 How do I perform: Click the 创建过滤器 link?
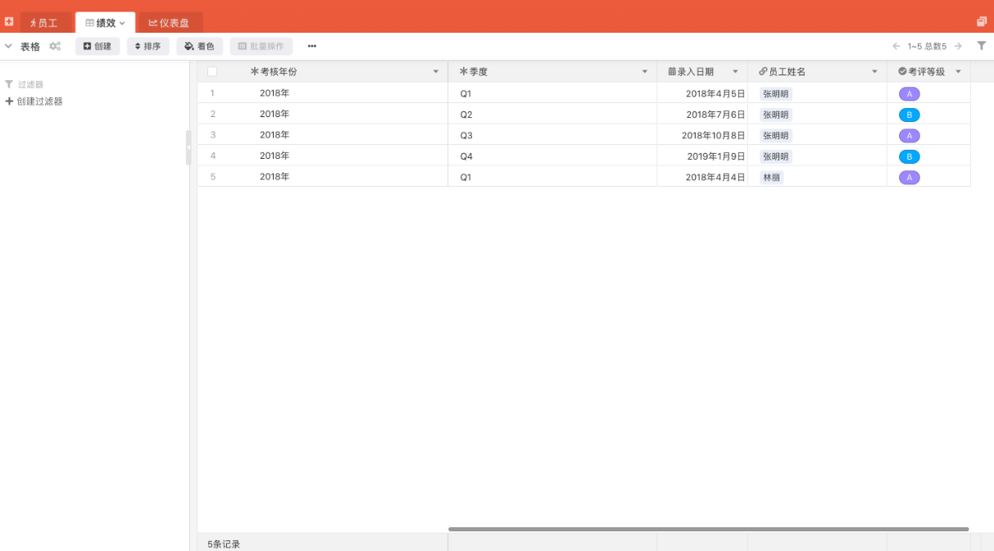click(34, 102)
